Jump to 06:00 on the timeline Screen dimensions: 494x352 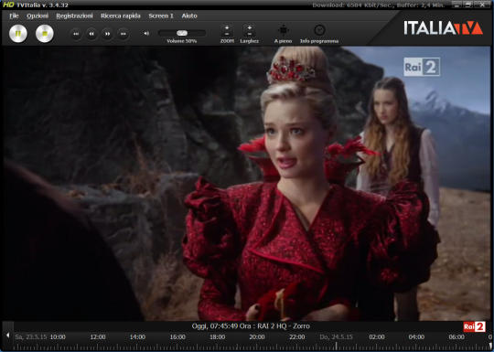point(456,336)
